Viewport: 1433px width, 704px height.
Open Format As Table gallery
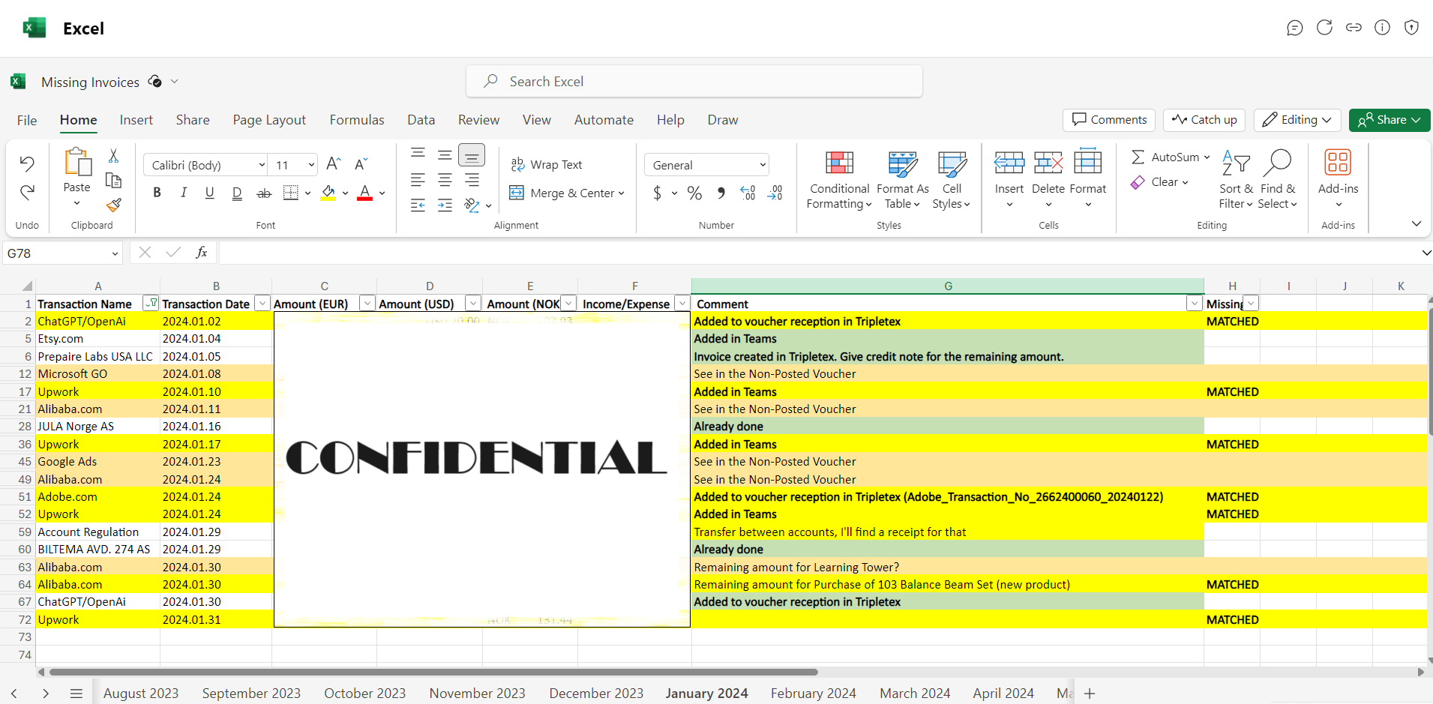click(x=902, y=180)
